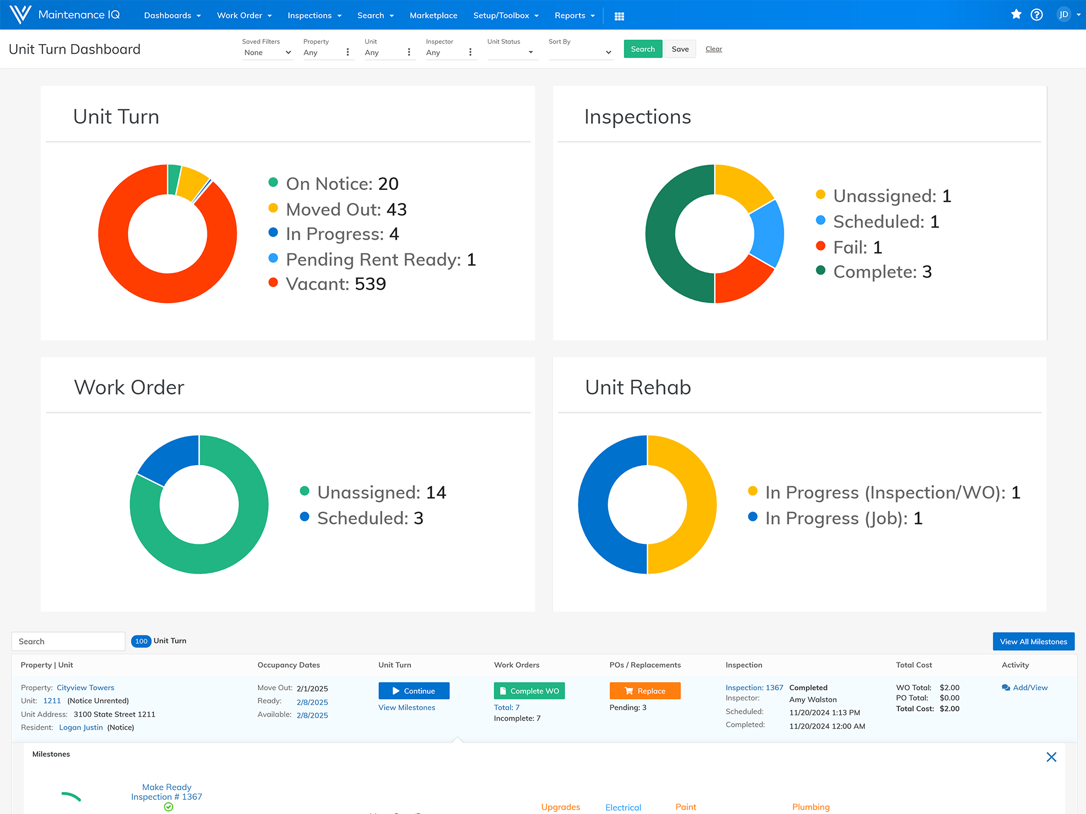The image size is (1086, 814).
Task: Open the Marketplace menu item
Action: tap(433, 16)
